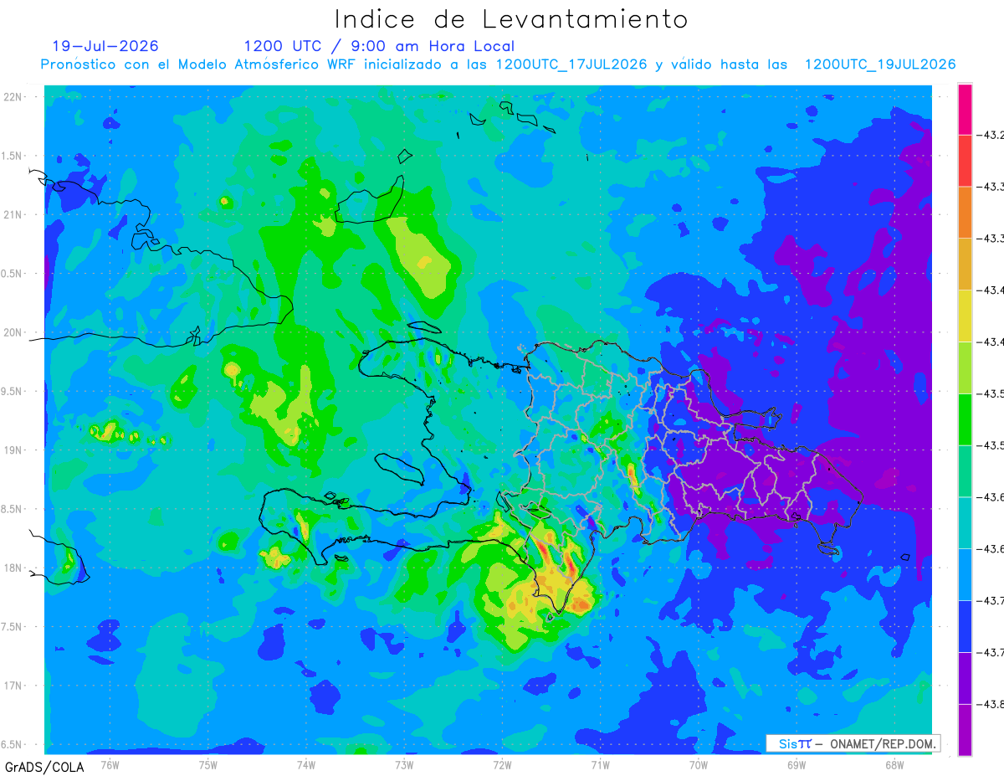Viewport: 1004px width, 776px height.
Task: Click the '70W' longitude label
Action: (x=698, y=764)
